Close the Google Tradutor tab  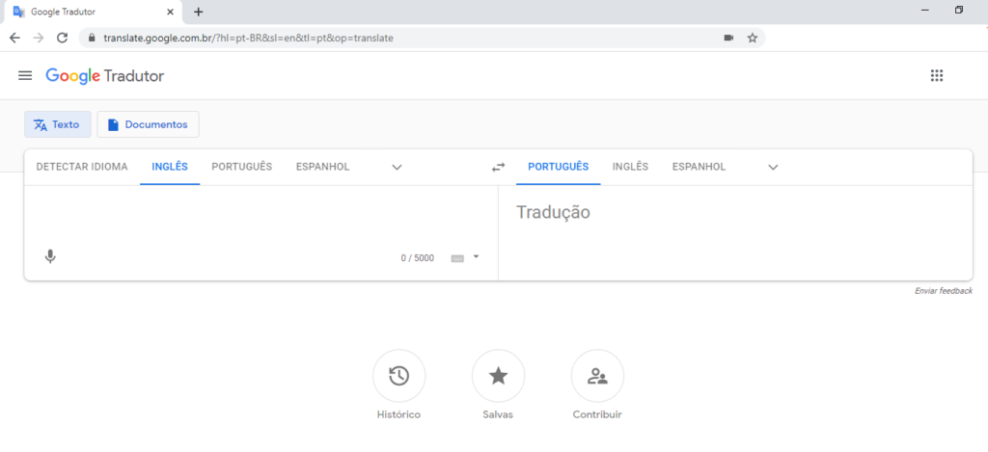point(170,12)
